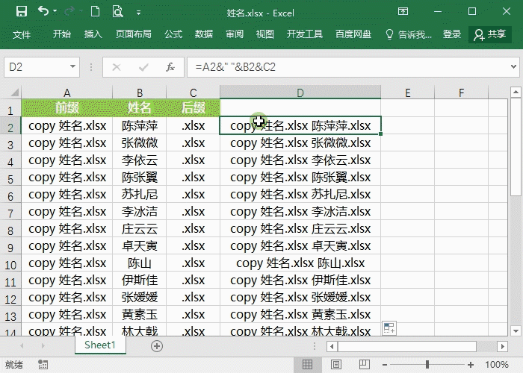The image size is (523, 373).
Task: Click the 共享 share button
Action: (x=490, y=34)
